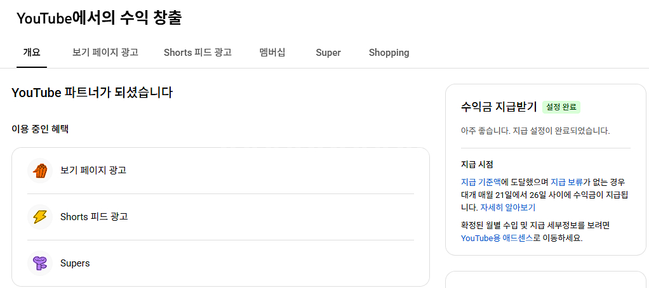649x288 pixels.
Task: Go to the 멤버십 tab
Action: point(272,53)
